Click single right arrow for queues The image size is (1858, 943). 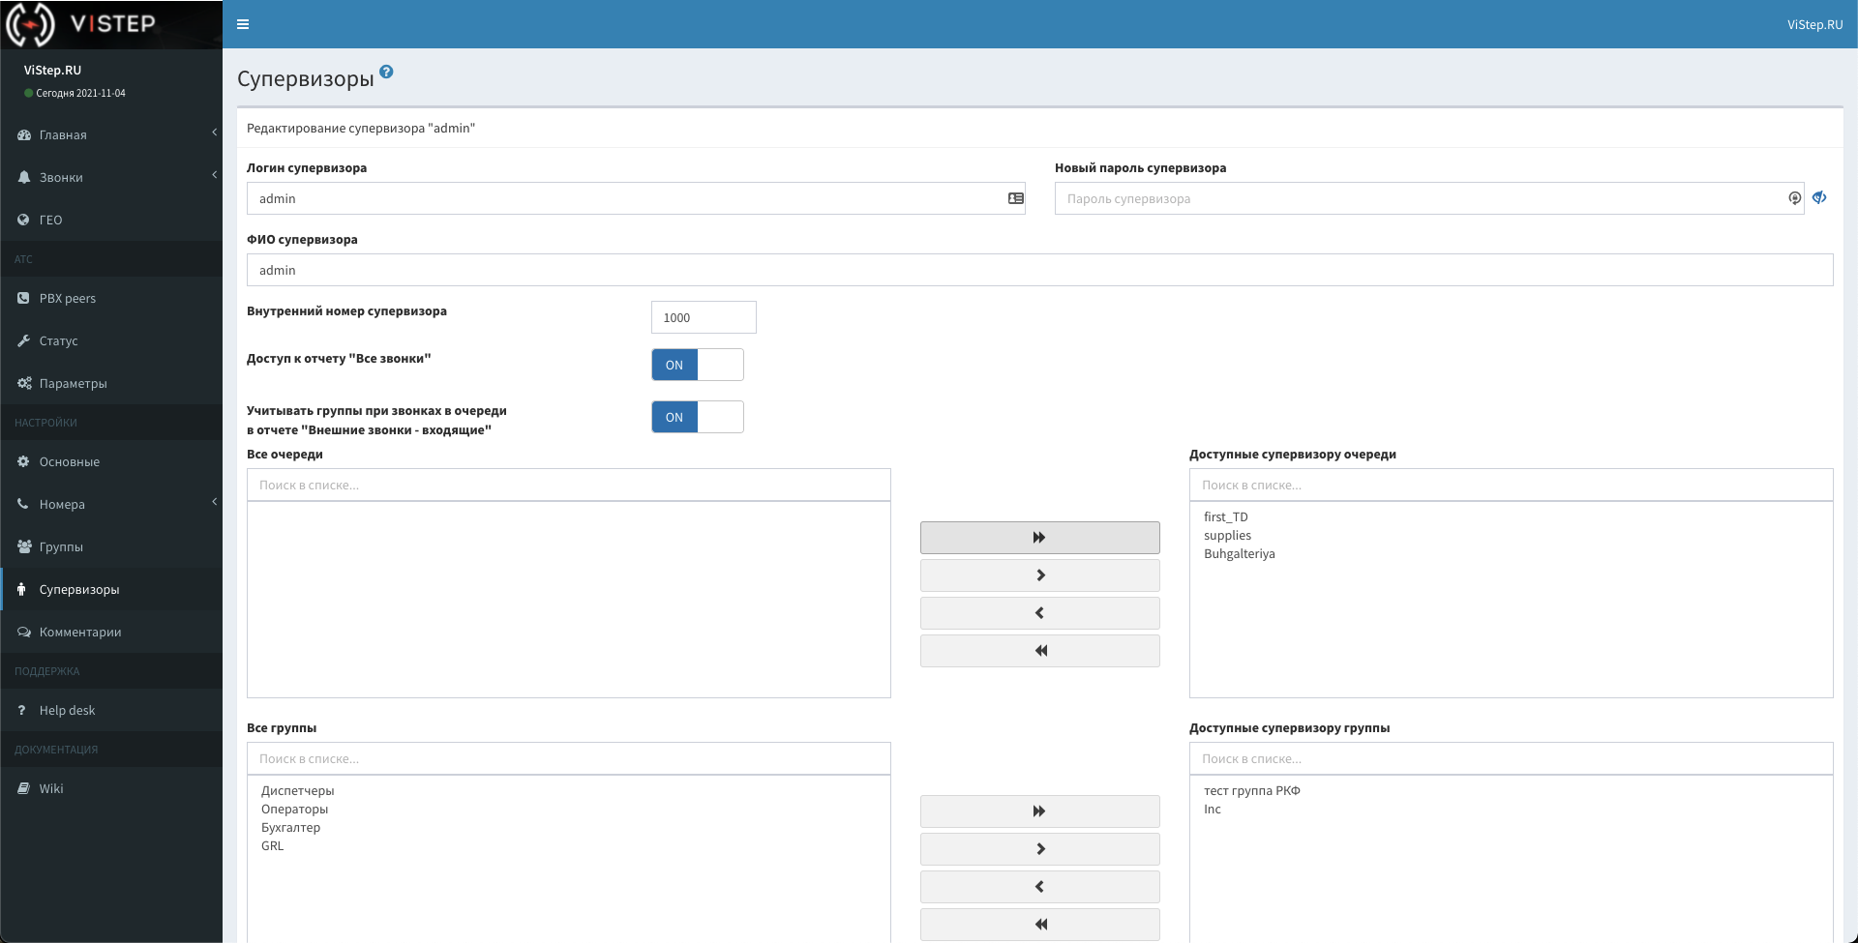pos(1039,575)
